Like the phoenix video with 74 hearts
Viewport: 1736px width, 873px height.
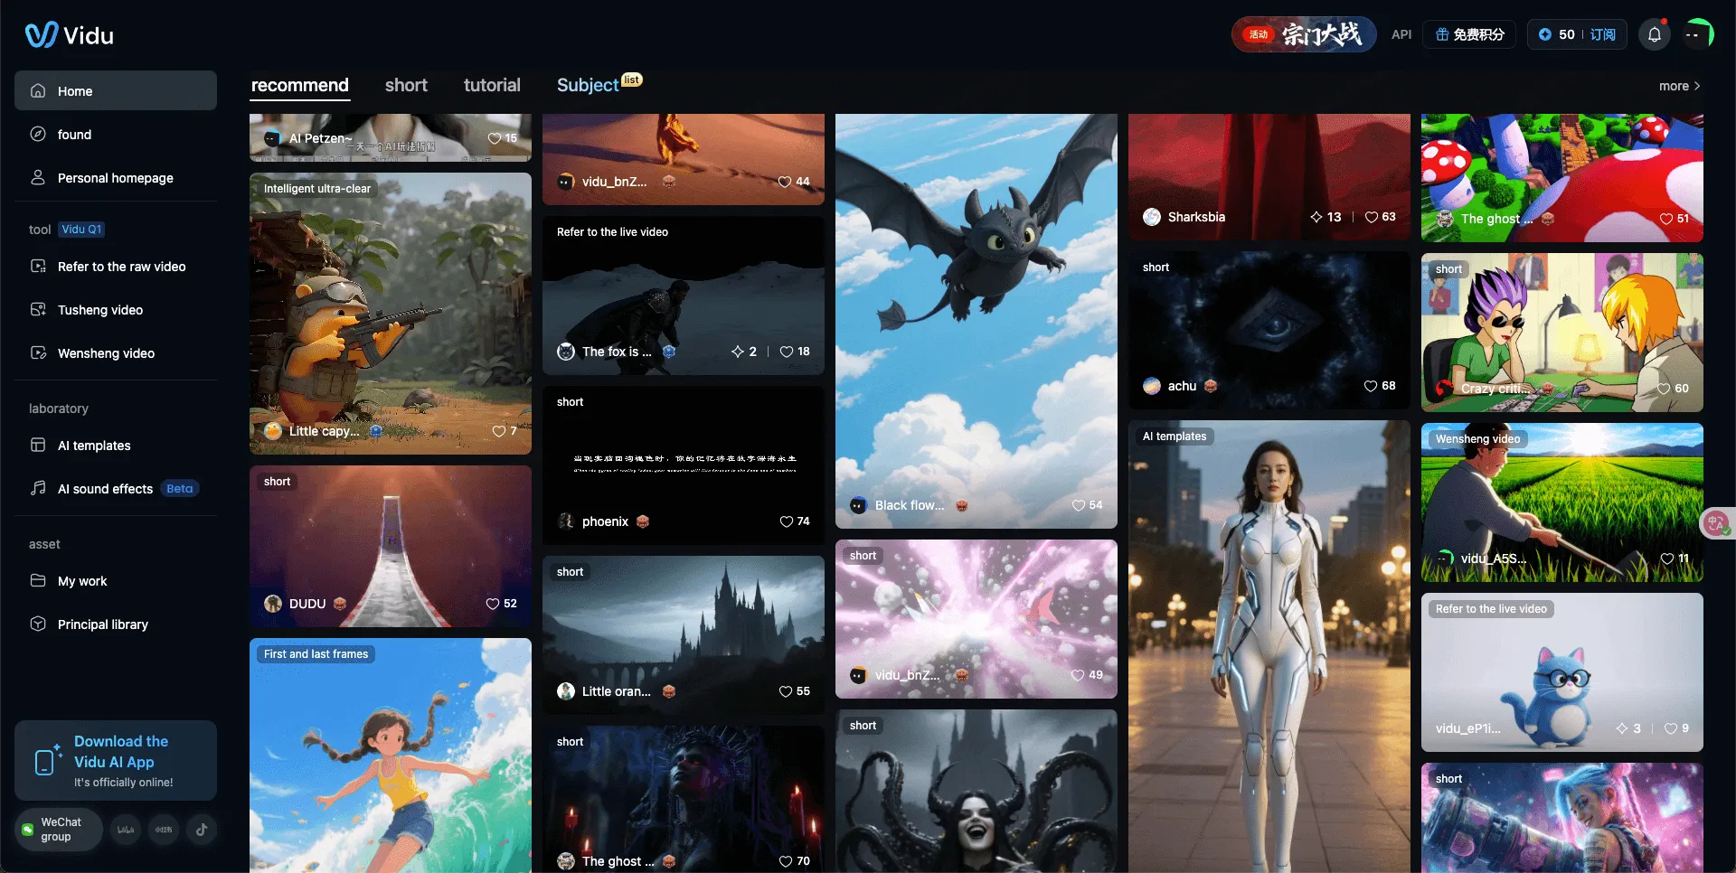(x=787, y=521)
